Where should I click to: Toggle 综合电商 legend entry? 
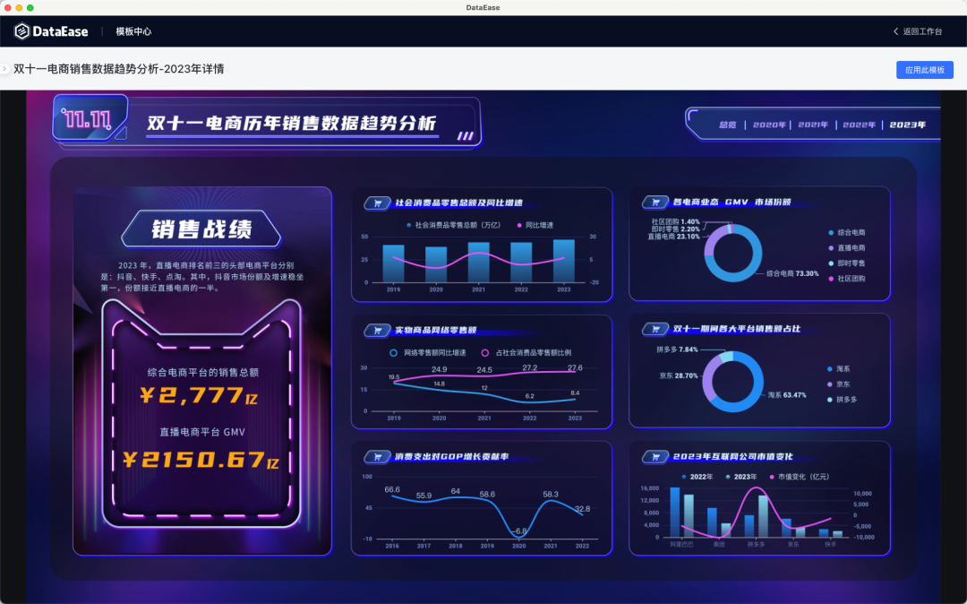coord(847,233)
